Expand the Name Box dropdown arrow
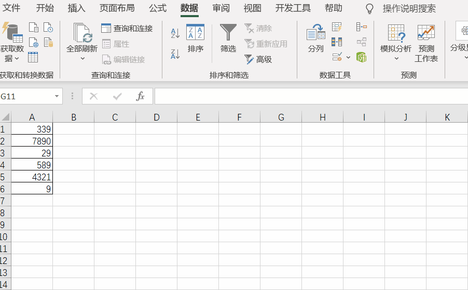 [57, 96]
